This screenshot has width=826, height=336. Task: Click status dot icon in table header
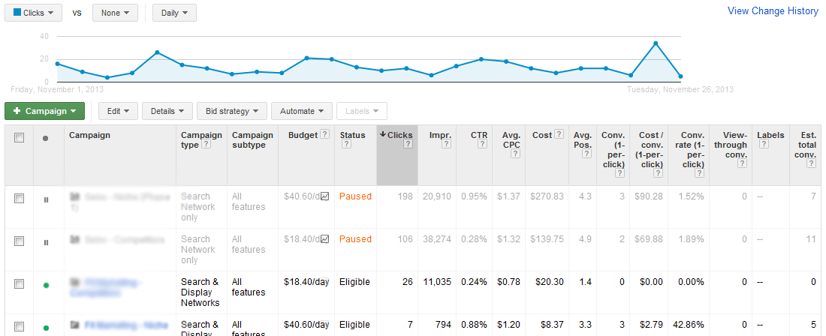click(x=45, y=138)
